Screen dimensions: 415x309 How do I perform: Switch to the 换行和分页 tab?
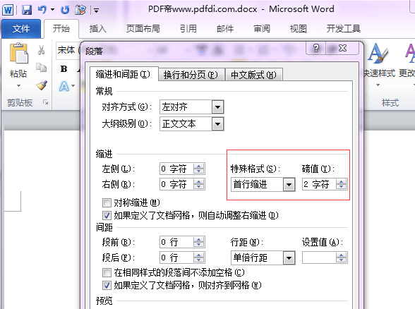[x=191, y=75]
